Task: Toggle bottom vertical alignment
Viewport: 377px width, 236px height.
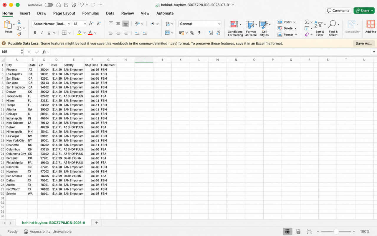Action: pyautogui.click(x=126, y=24)
